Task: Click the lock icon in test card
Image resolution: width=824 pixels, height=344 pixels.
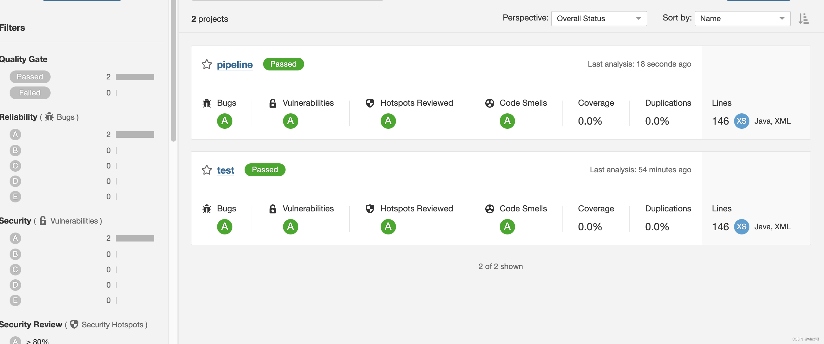Action: pos(273,209)
